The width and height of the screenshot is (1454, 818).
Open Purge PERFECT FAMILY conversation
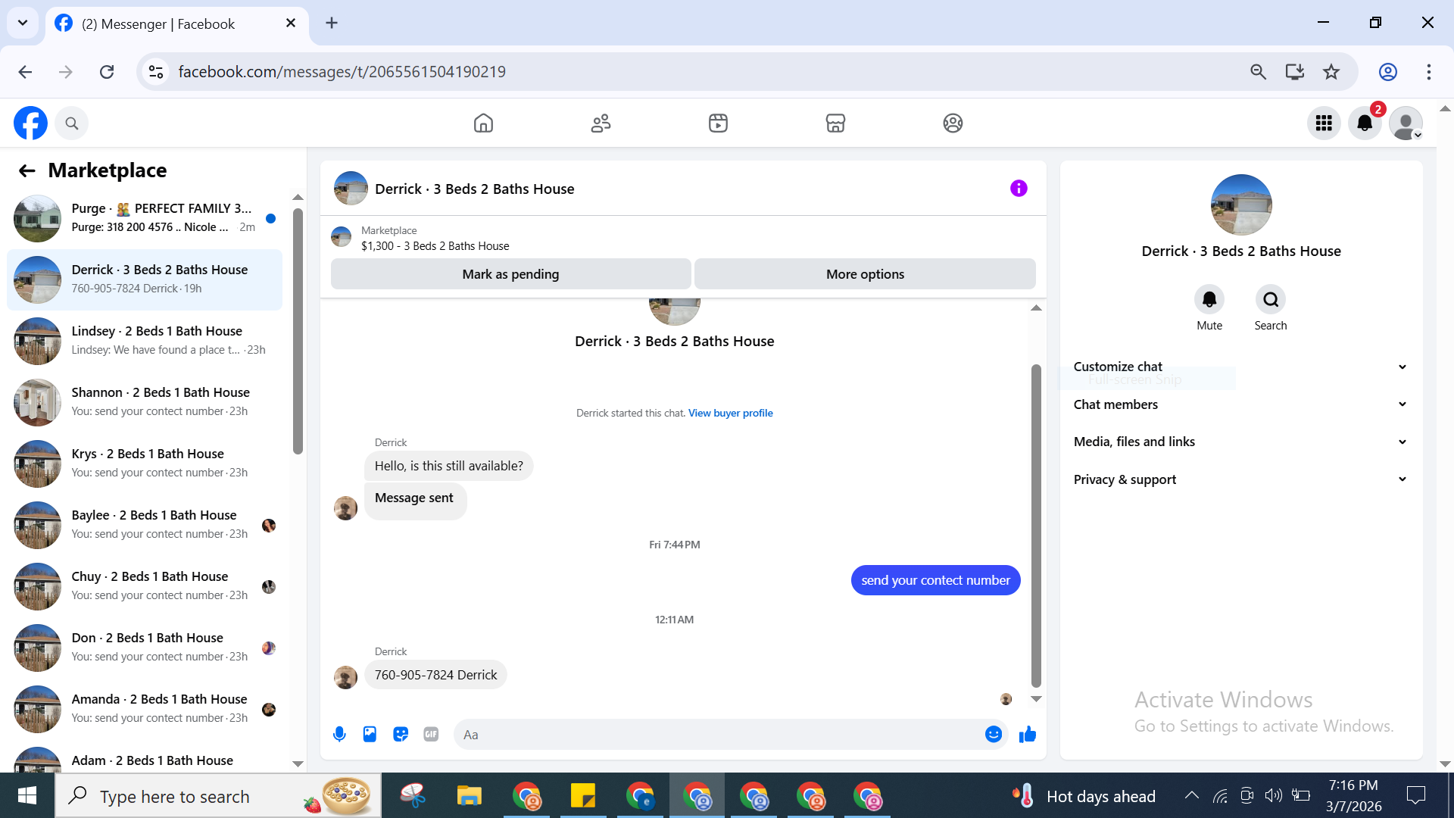145,218
